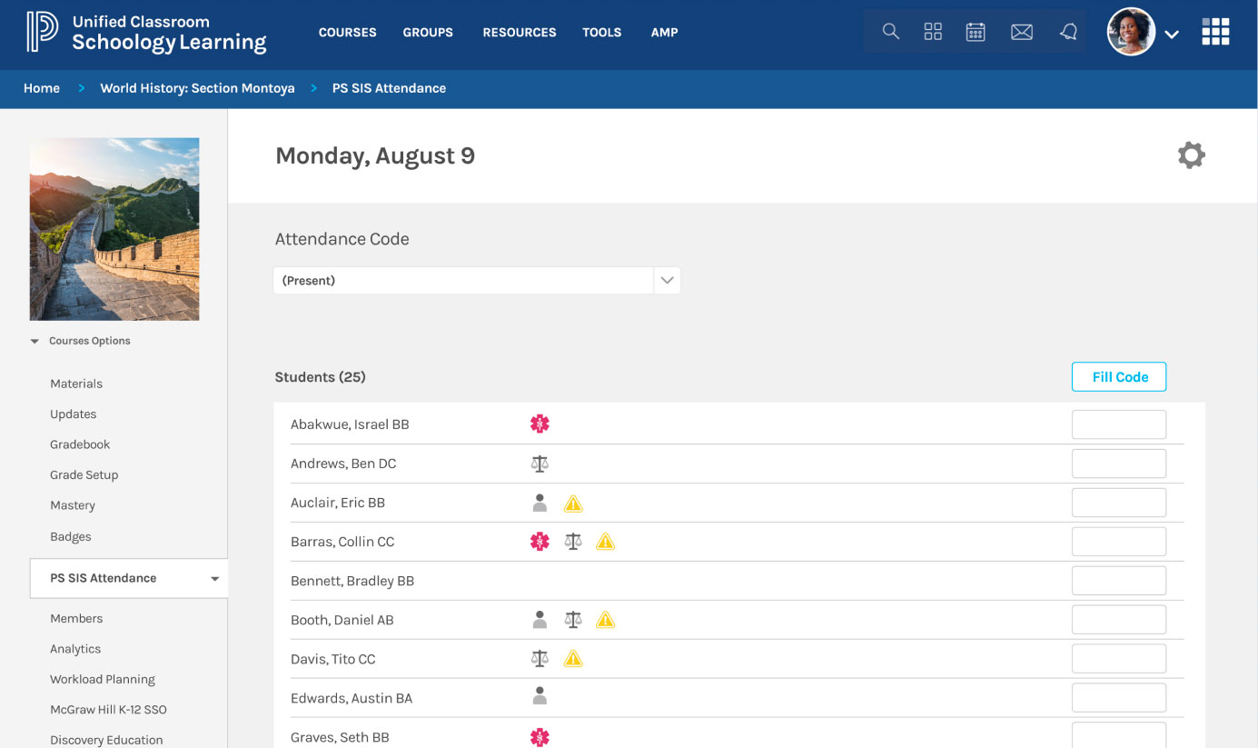Open the messages envelope icon

(1022, 31)
